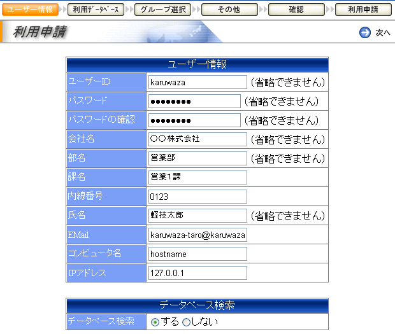Click the IPアドレス field with 127.0.0.1
The image size is (395, 334).
click(x=197, y=273)
